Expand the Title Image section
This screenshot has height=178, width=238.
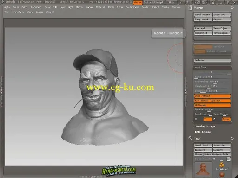point(203,132)
